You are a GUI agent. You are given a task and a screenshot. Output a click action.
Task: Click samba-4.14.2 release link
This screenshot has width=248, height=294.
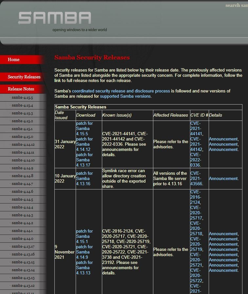(x=22, y=223)
